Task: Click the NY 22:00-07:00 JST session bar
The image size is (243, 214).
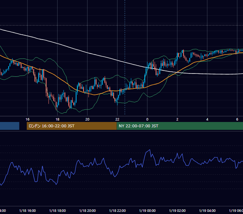Action: point(180,126)
